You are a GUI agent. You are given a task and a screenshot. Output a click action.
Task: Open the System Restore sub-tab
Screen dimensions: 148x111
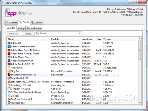[x=34, y=28]
